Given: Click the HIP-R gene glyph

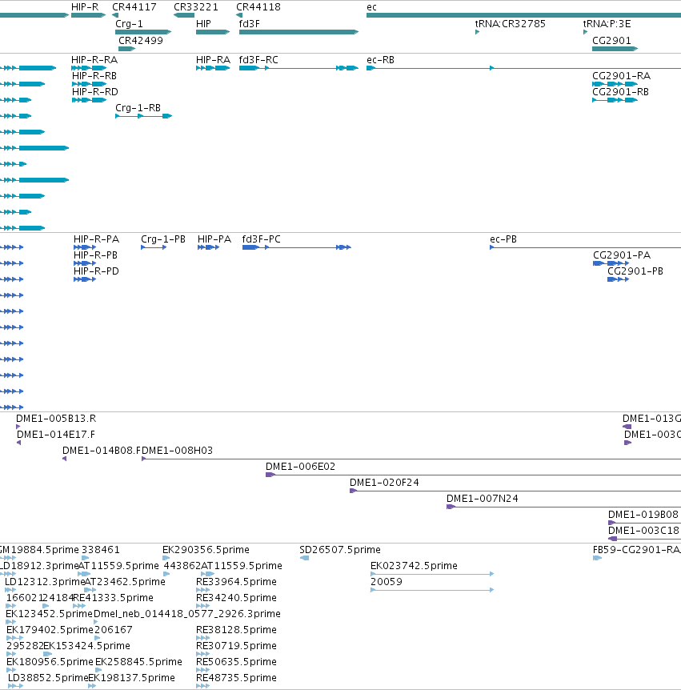Looking at the screenshot, I should point(88,15).
